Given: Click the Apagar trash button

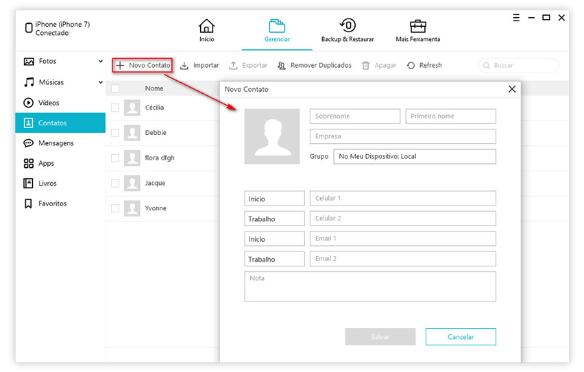Looking at the screenshot, I should (379, 66).
